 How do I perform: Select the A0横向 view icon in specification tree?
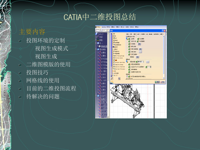point(100,52)
